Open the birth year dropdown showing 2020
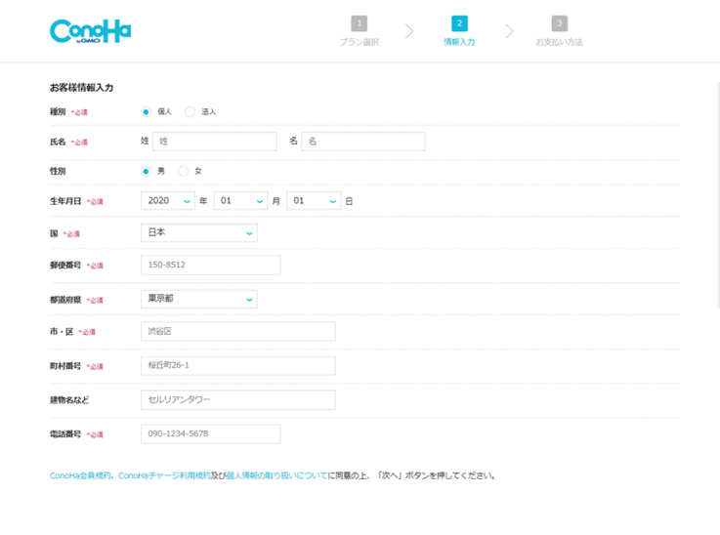This screenshot has height=535, width=720. coord(168,201)
